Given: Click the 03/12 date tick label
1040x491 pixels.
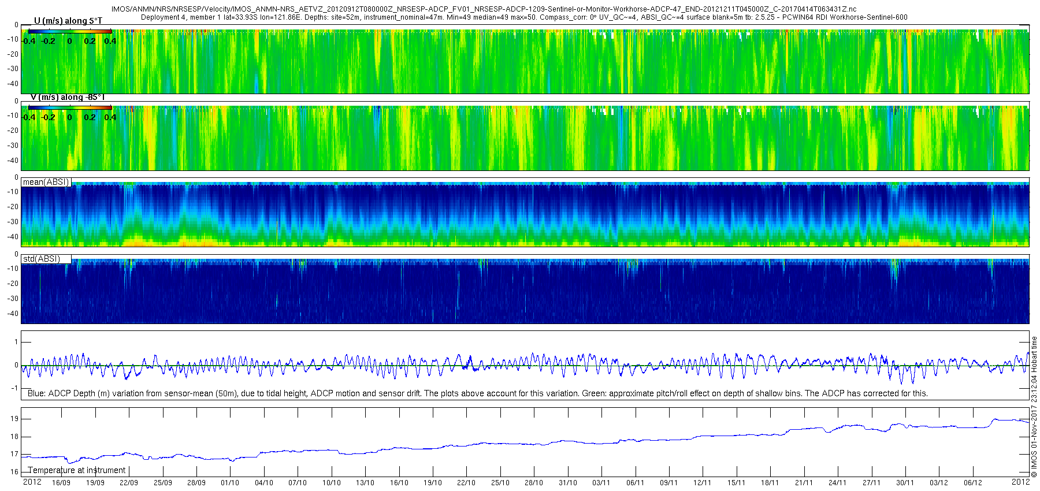Looking at the screenshot, I should click(x=939, y=483).
